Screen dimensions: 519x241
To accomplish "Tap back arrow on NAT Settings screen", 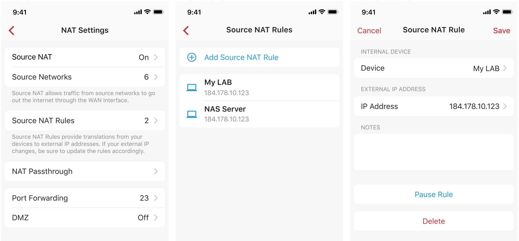I will 12,31.
